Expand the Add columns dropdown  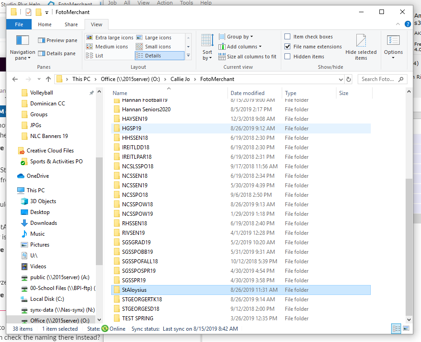[x=240, y=47]
